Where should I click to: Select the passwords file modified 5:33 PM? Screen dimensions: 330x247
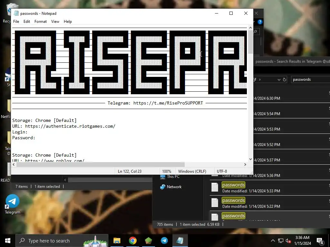coord(270,188)
